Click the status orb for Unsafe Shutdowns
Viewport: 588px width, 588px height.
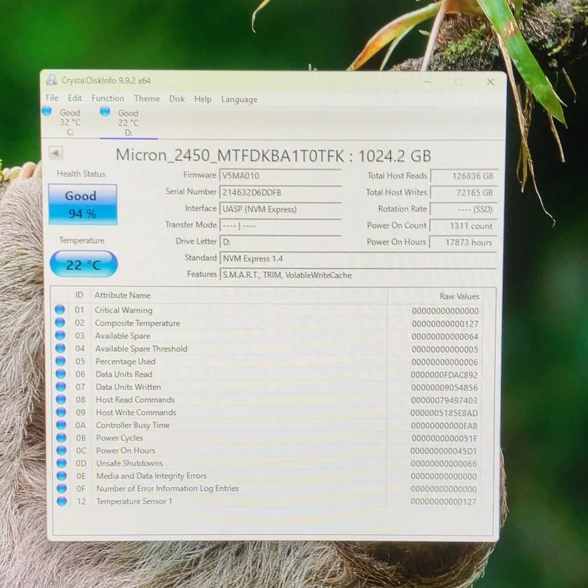click(61, 463)
